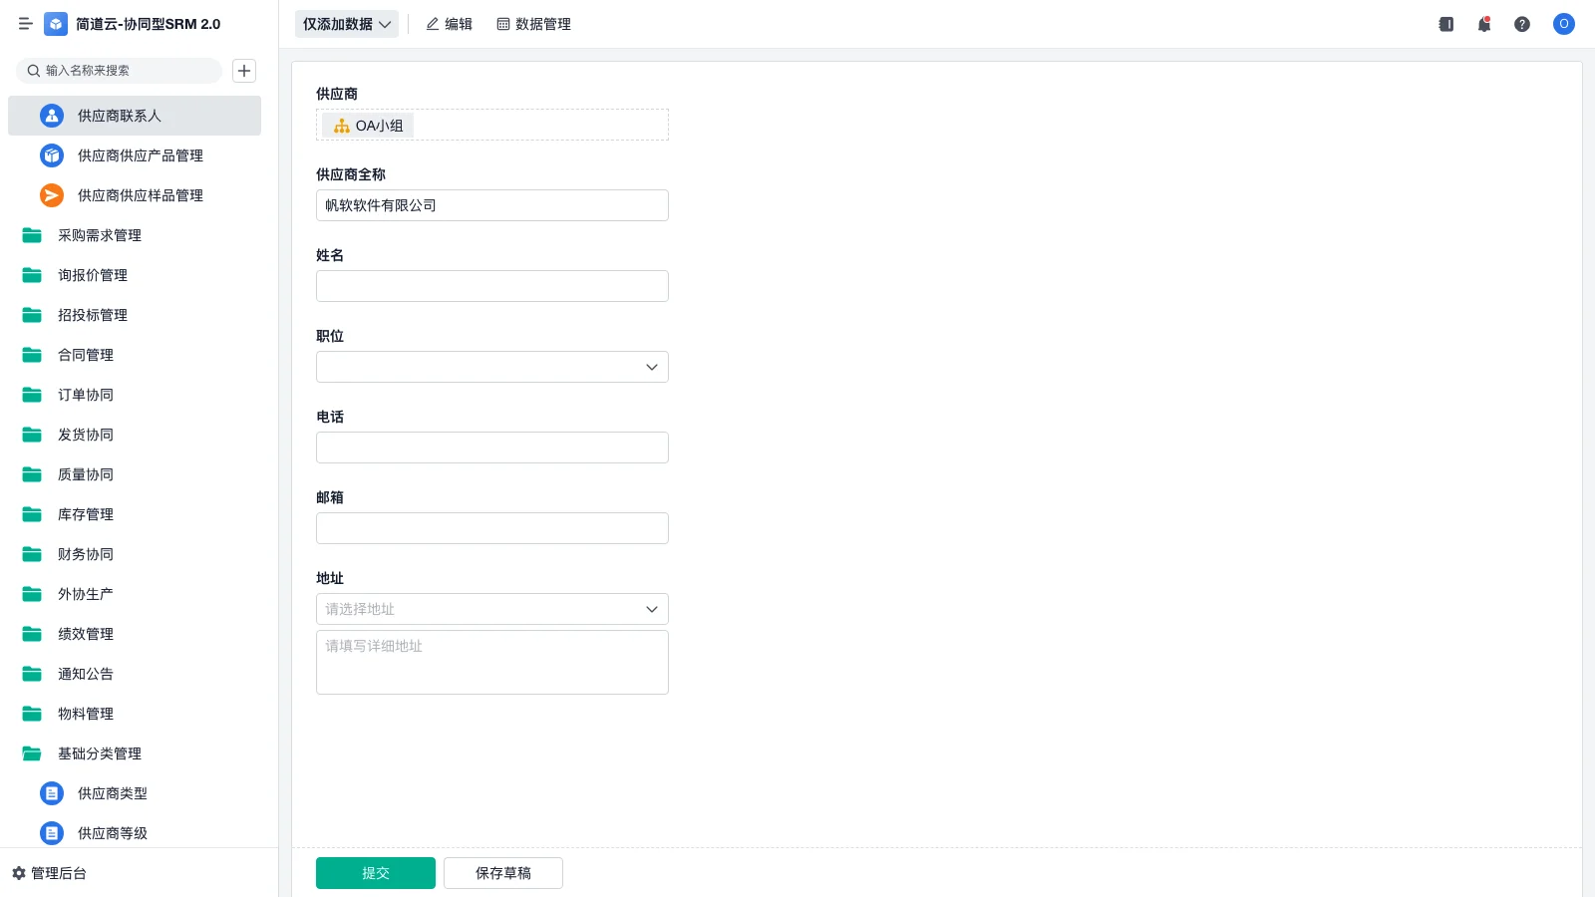Click the 供应商类型 document icon
The height and width of the screenshot is (897, 1595).
tap(52, 793)
